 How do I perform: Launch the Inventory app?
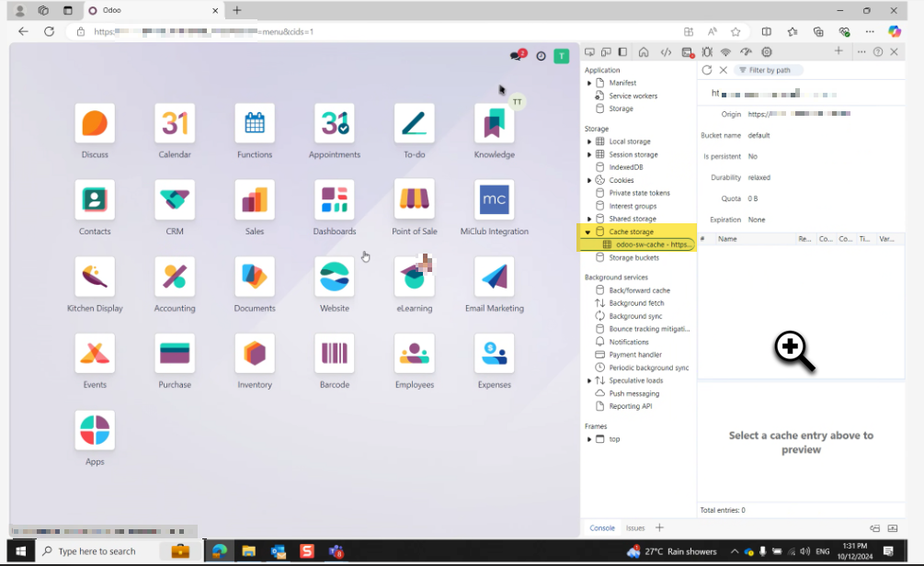point(255,354)
